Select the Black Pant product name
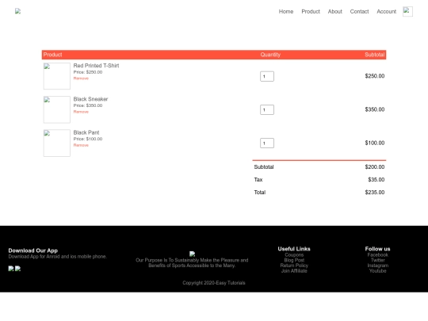Image resolution: width=428 pixels, height=321 pixels. point(86,132)
